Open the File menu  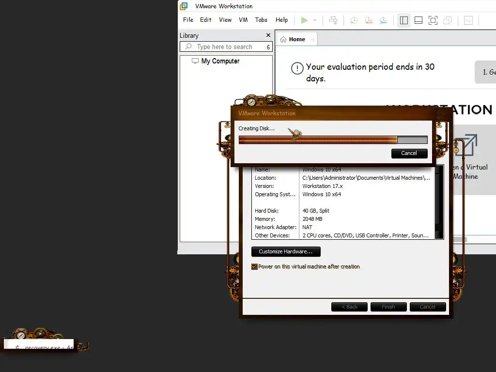coord(188,19)
